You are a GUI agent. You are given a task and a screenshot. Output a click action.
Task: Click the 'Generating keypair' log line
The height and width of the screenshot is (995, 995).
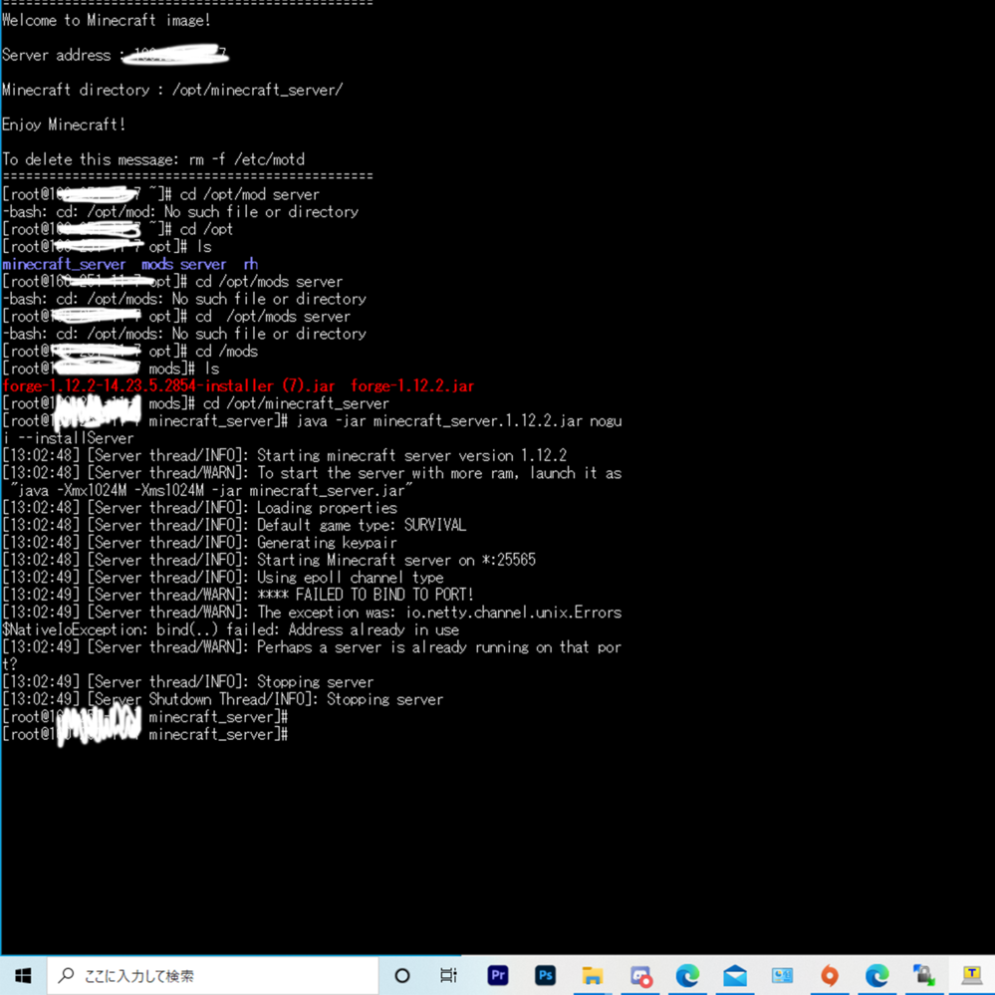327,543
